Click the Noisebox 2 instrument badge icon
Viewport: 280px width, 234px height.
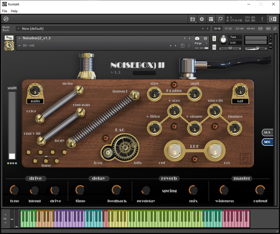[9, 45]
